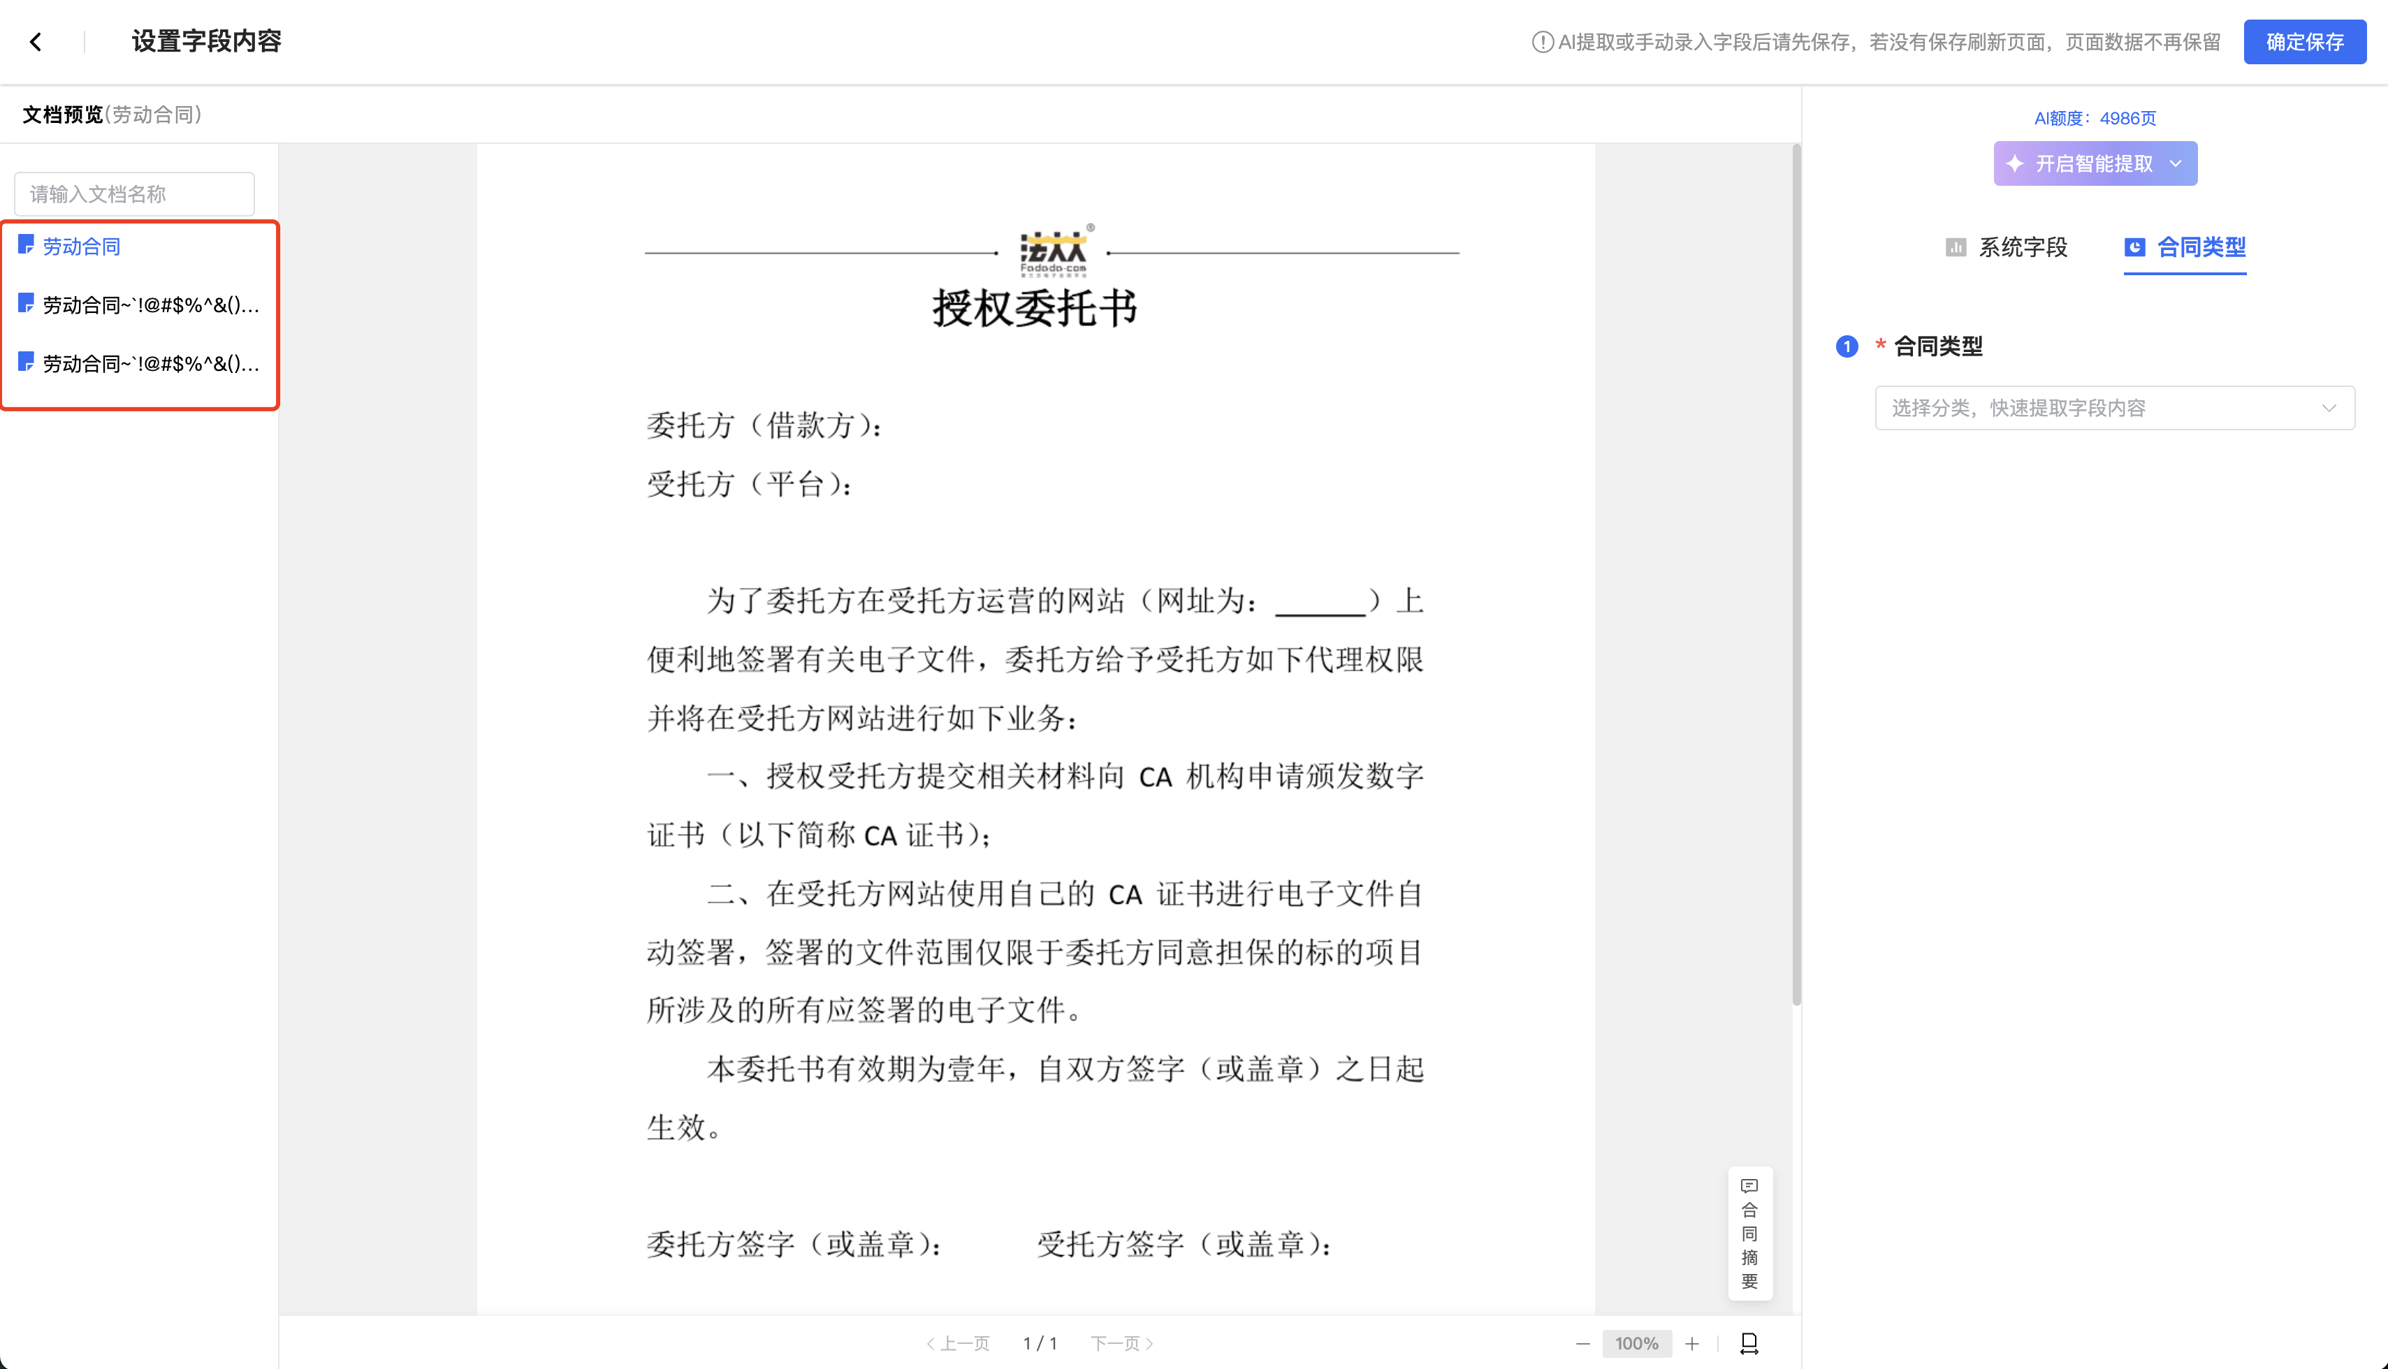
Task: Click zoom in plus icon
Action: (1692, 1344)
